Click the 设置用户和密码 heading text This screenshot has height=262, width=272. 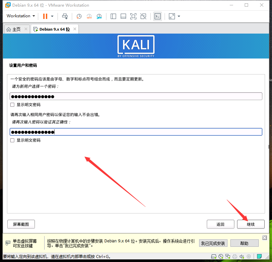23,65
